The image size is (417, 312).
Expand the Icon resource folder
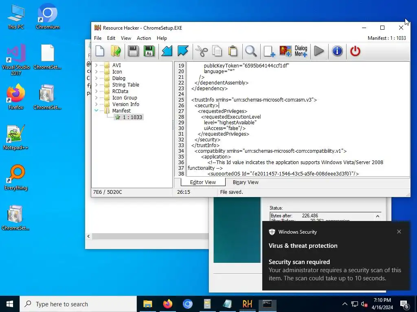96,71
